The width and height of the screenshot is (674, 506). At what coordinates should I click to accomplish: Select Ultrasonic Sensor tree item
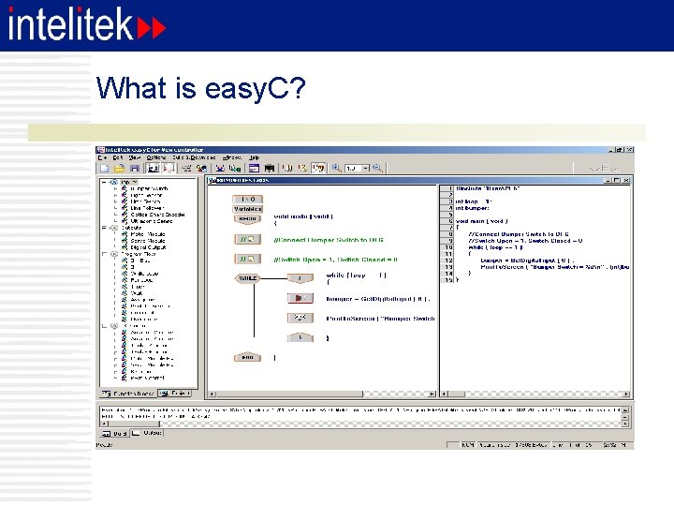tap(152, 221)
